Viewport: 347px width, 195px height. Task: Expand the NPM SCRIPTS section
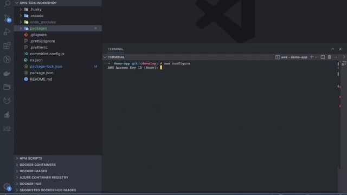tap(58, 158)
